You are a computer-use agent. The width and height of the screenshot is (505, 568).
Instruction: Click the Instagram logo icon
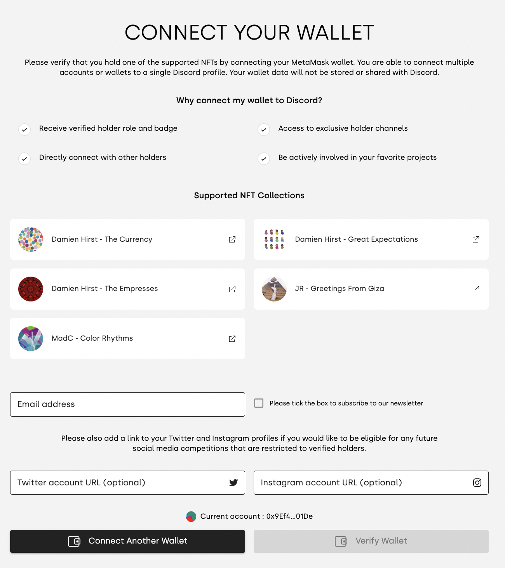[x=477, y=483]
